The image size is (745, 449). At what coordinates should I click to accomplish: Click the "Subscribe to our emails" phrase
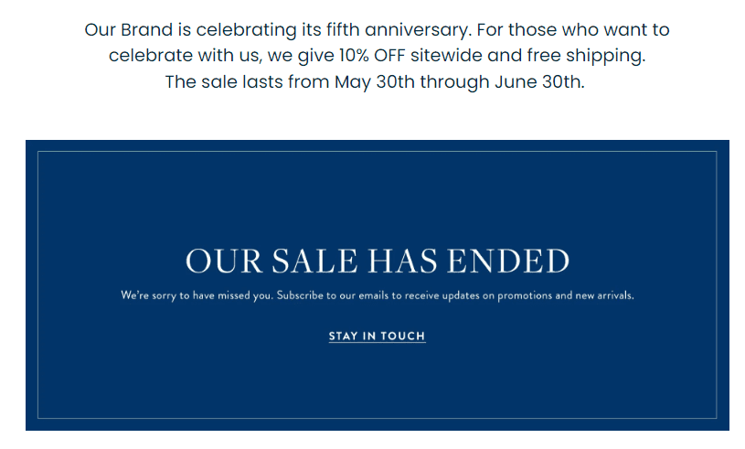click(325, 295)
